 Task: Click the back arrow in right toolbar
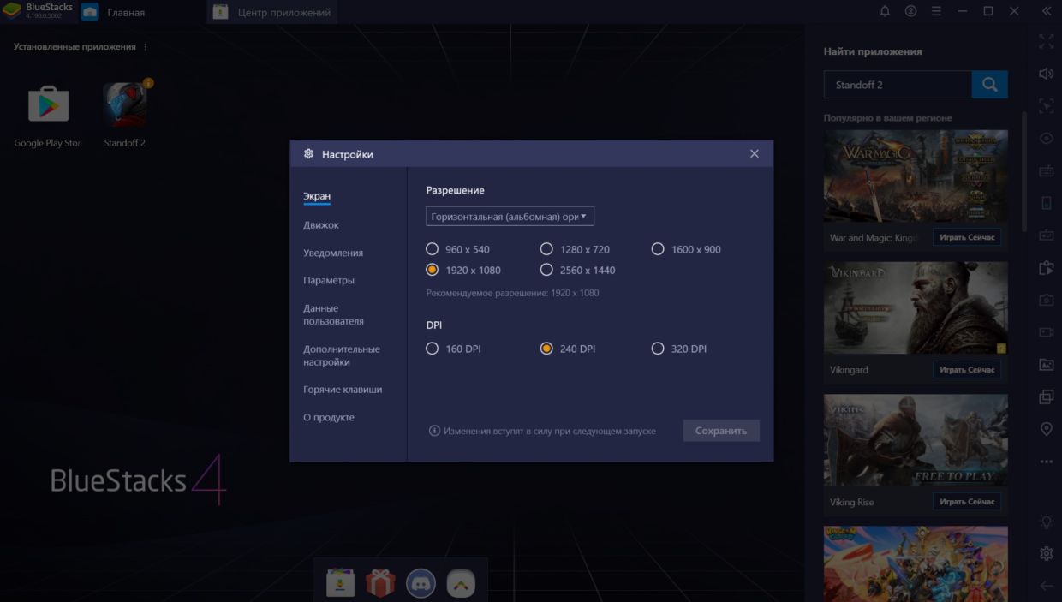click(1046, 586)
